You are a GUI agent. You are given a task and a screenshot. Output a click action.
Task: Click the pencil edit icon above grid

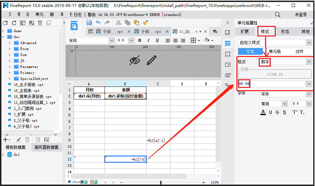[152, 60]
